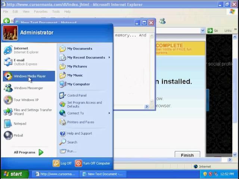Viewport: 239px width, 179px height.
Task: Open Tools menu in Internet Explorer
Action: pos(56,12)
